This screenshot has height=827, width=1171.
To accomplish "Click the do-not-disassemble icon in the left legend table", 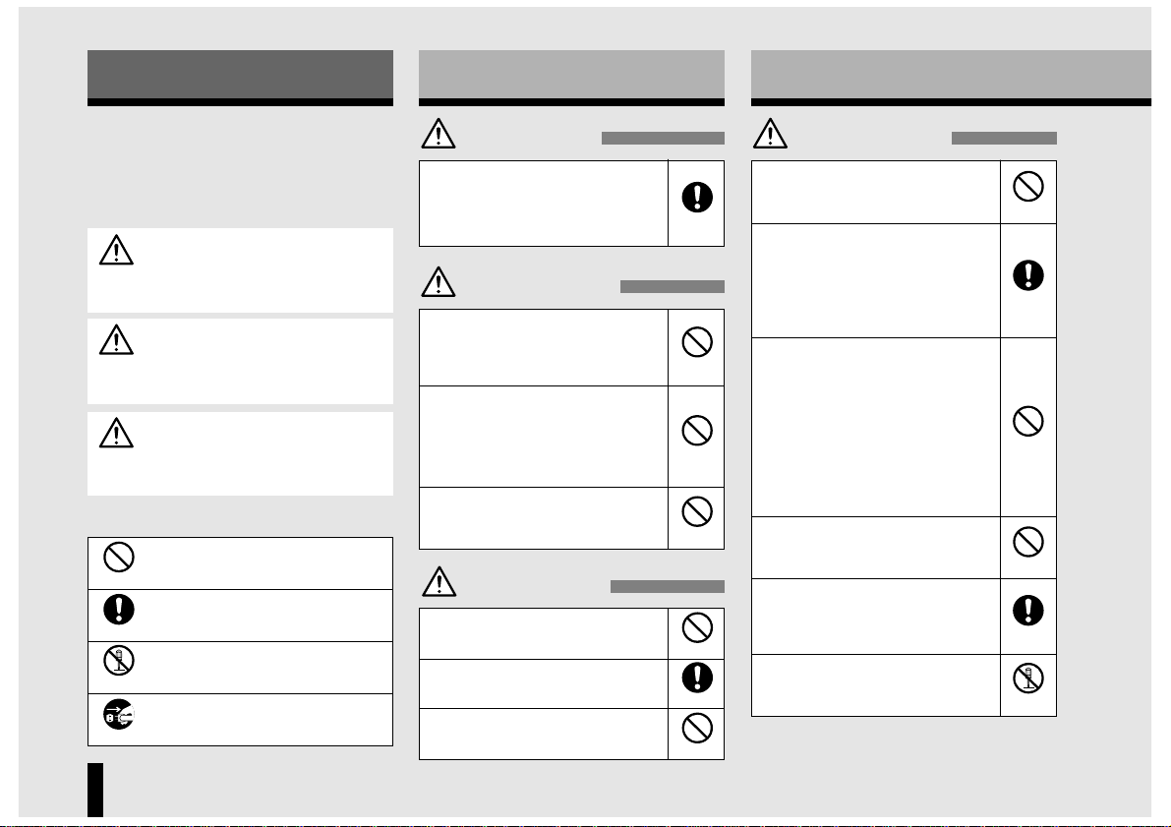I will pos(119,661).
